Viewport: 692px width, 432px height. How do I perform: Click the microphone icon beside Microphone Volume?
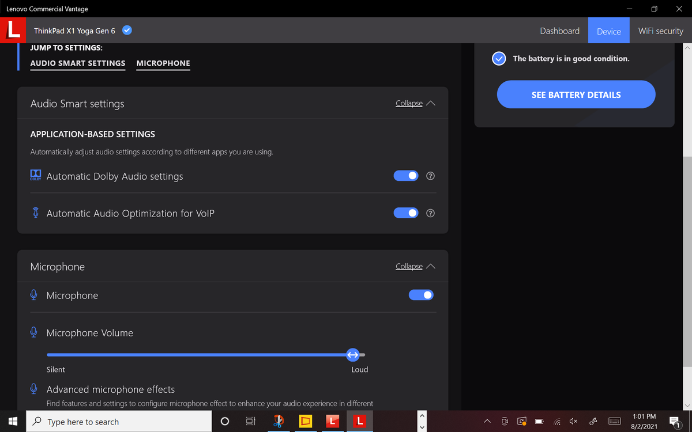[34, 332]
